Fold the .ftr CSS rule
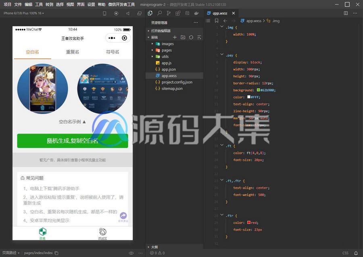This screenshot has width=363, height=257. point(222,215)
